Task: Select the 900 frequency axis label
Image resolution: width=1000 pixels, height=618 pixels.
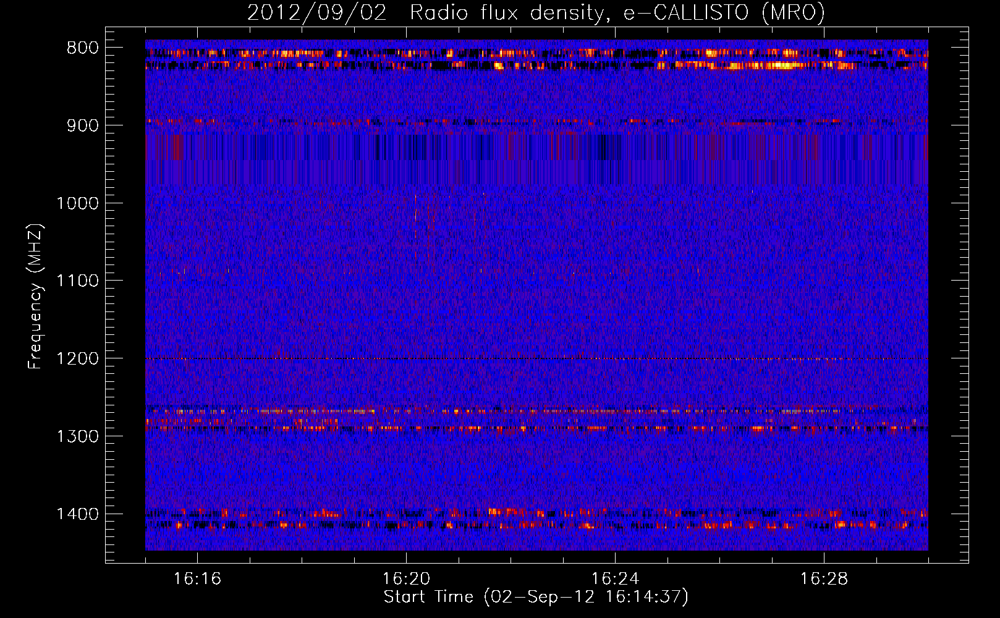Action: click(x=82, y=125)
